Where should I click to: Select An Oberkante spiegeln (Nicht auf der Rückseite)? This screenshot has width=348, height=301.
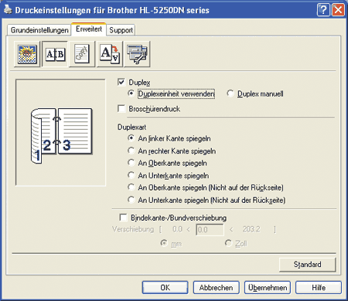click(x=131, y=188)
